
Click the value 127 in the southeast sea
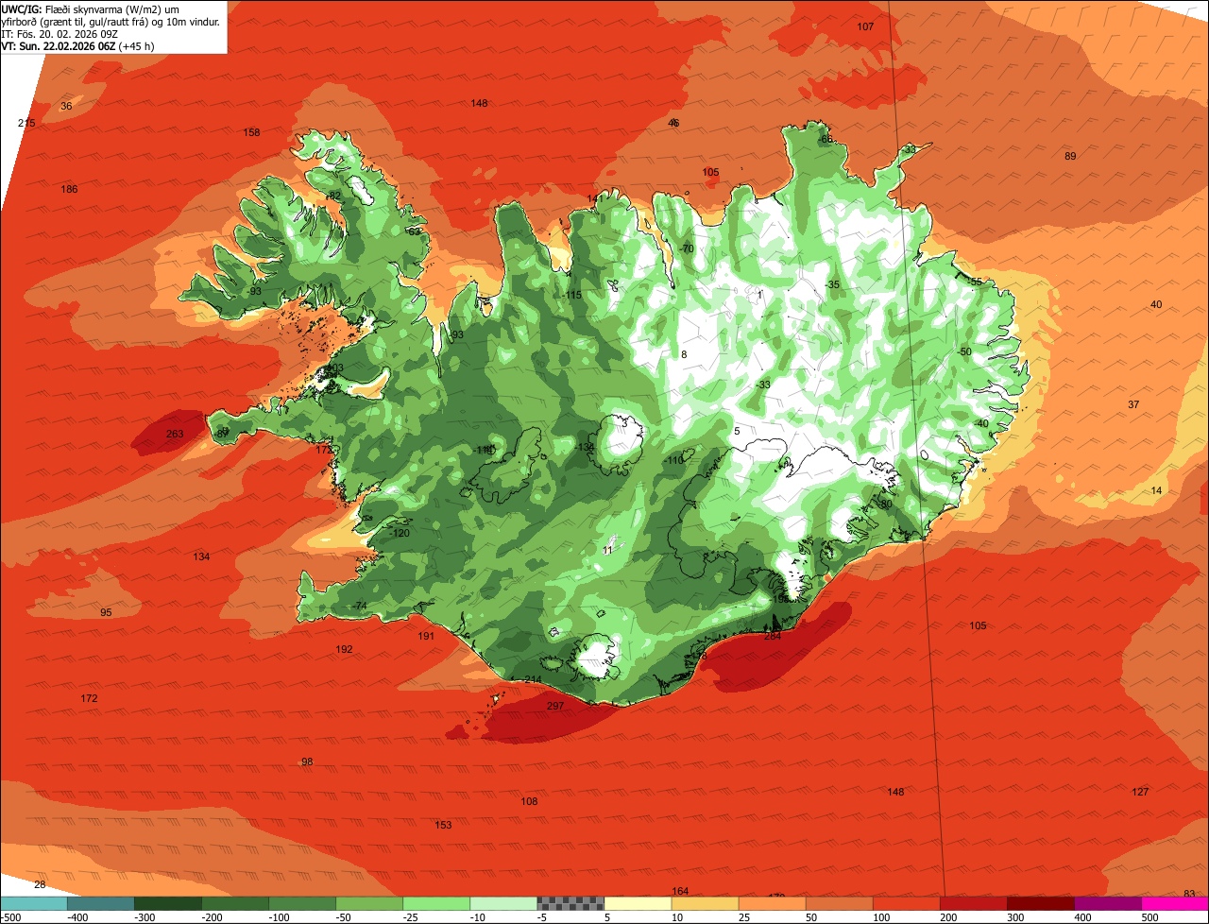[x=1140, y=792]
